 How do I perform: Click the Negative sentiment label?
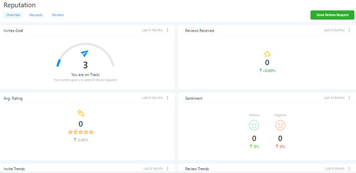[280, 115]
